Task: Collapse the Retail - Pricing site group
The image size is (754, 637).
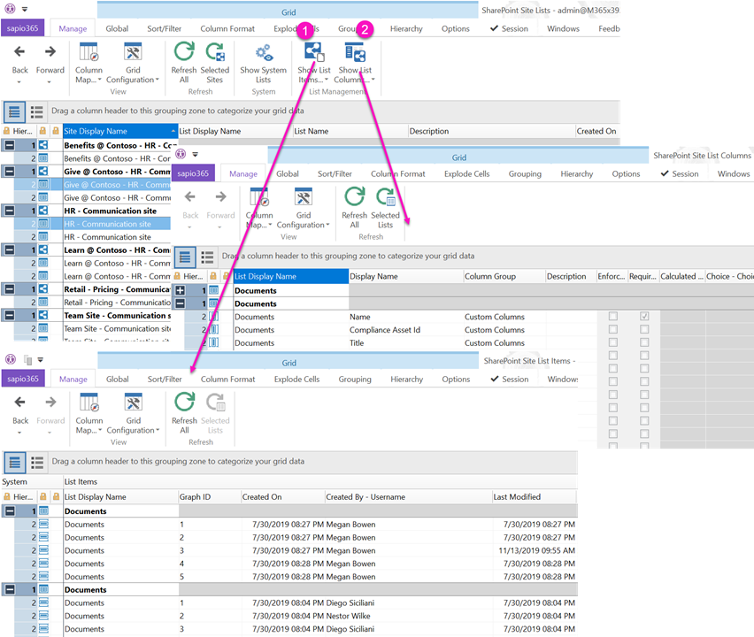Action: click(x=9, y=289)
